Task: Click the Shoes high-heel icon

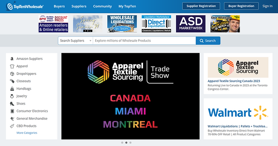Action: (x=12, y=104)
